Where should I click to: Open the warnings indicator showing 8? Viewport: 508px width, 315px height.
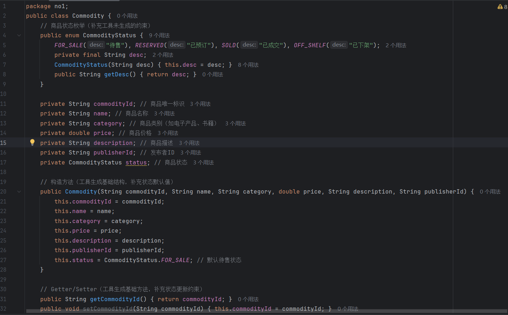pyautogui.click(x=502, y=7)
